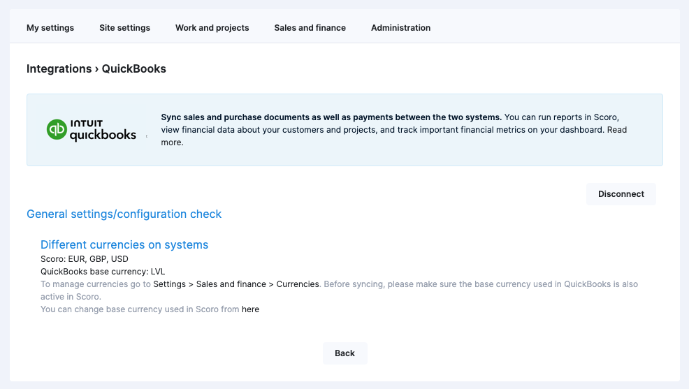Select 'QuickBooks base currency: LVL' text
This screenshot has height=389, width=689.
(103, 272)
